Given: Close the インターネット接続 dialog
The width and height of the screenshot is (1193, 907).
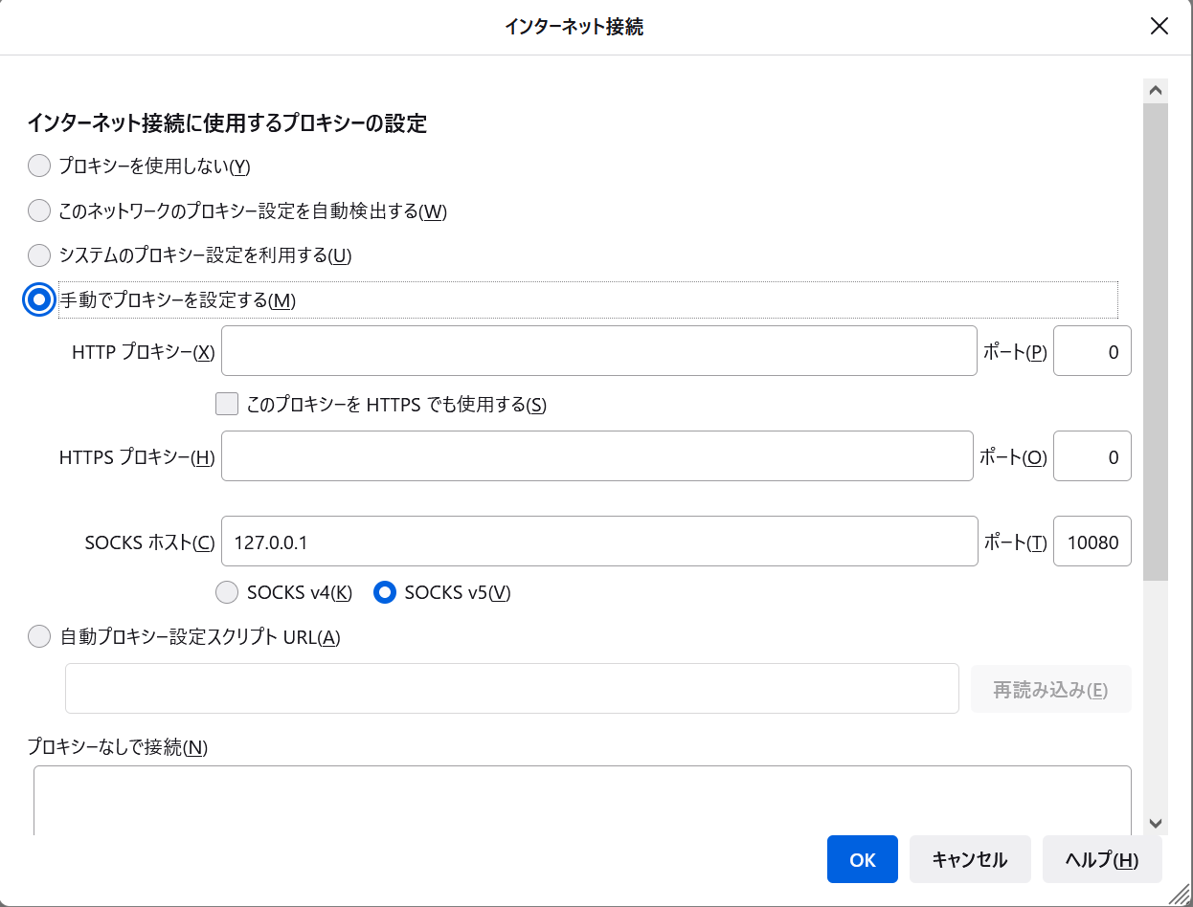Looking at the screenshot, I should pyautogui.click(x=1159, y=26).
